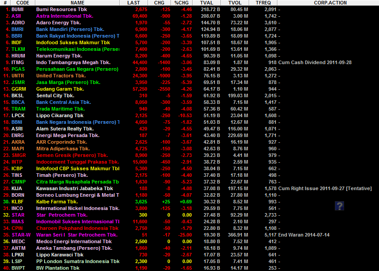
Task: Select stock code JSMR
Action: [18, 82]
